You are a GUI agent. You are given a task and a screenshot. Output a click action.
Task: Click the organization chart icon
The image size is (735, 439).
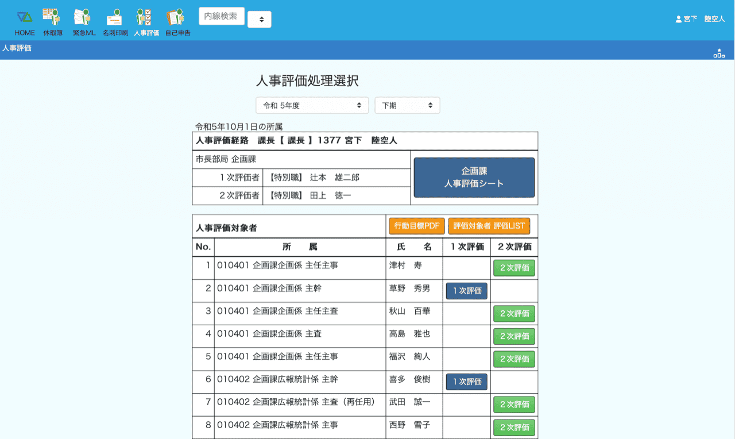tap(719, 53)
